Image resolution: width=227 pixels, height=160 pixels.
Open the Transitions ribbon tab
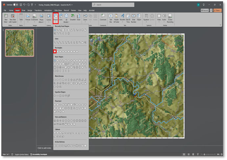tap(38, 10)
